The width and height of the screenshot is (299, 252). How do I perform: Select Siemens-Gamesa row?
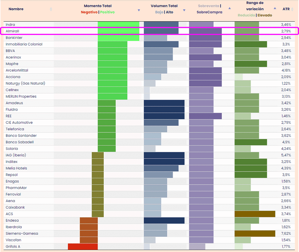[x=22, y=234]
